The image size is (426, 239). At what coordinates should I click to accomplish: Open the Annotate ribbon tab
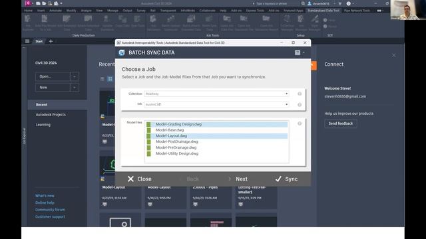pyautogui.click(x=55, y=11)
